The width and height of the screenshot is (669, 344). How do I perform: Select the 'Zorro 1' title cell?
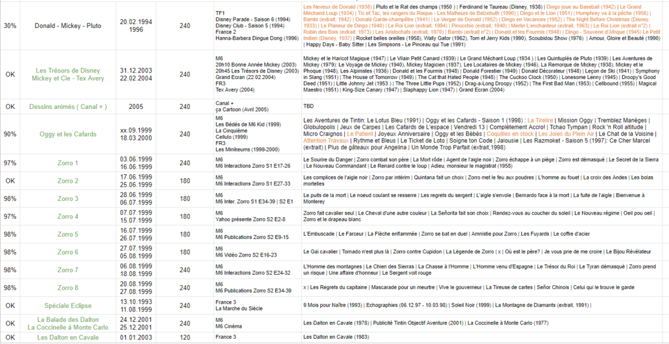[68, 163]
